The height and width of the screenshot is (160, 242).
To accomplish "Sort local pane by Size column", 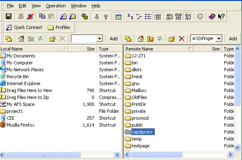I will point(83,49).
